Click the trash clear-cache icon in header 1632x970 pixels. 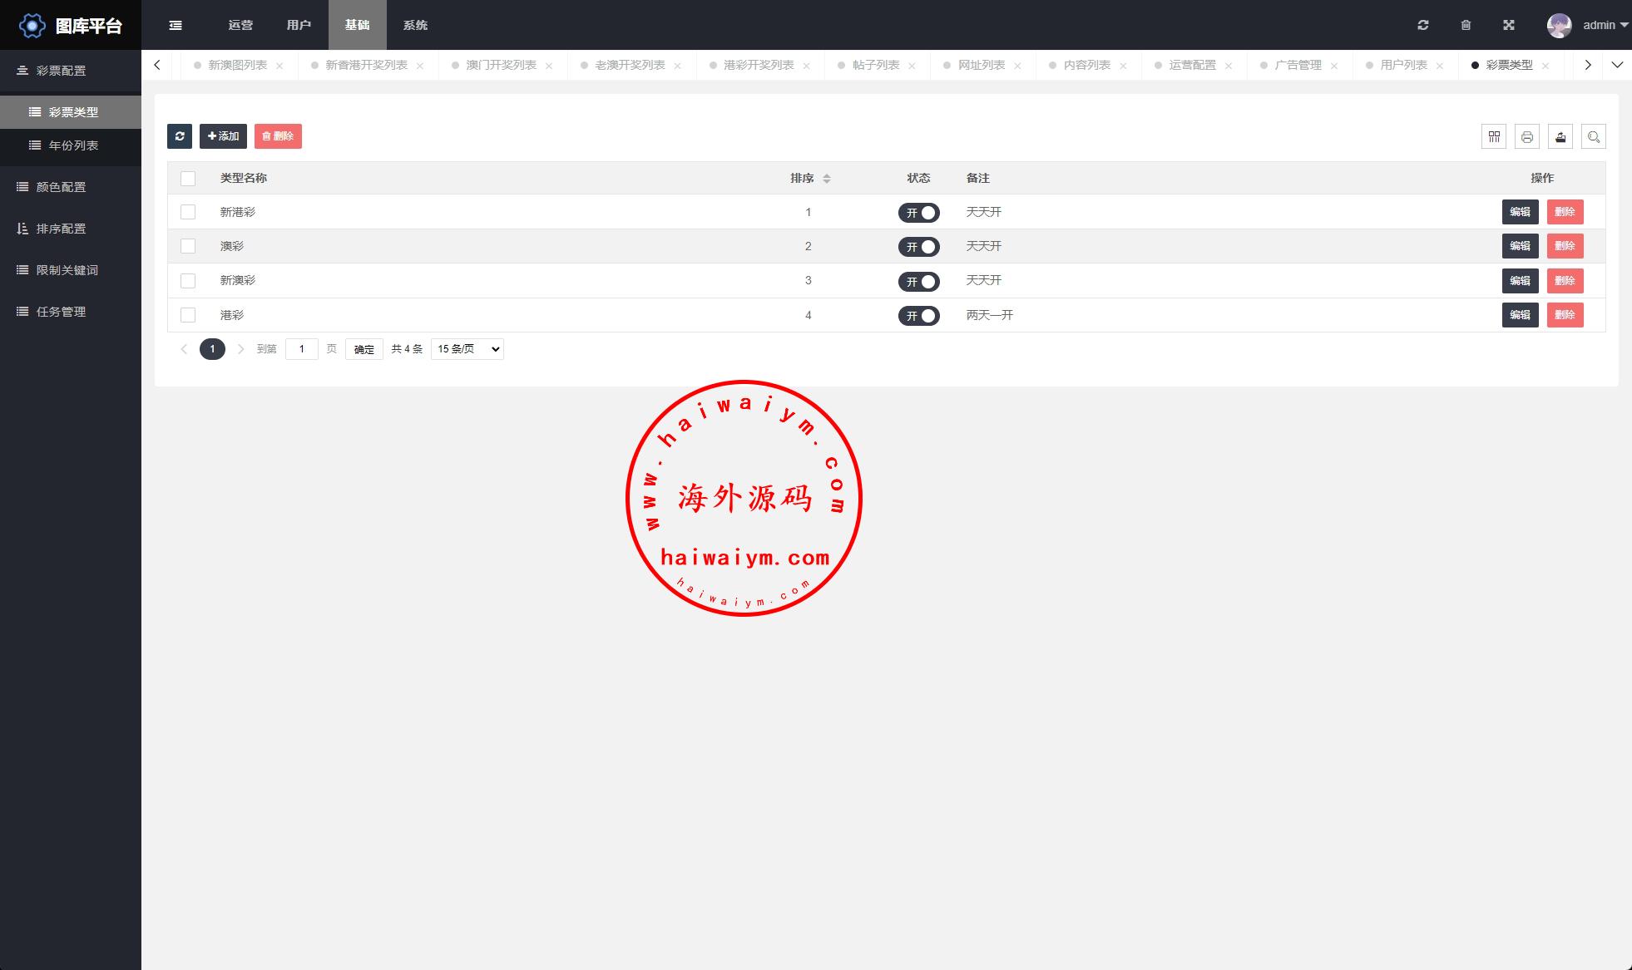click(x=1466, y=25)
